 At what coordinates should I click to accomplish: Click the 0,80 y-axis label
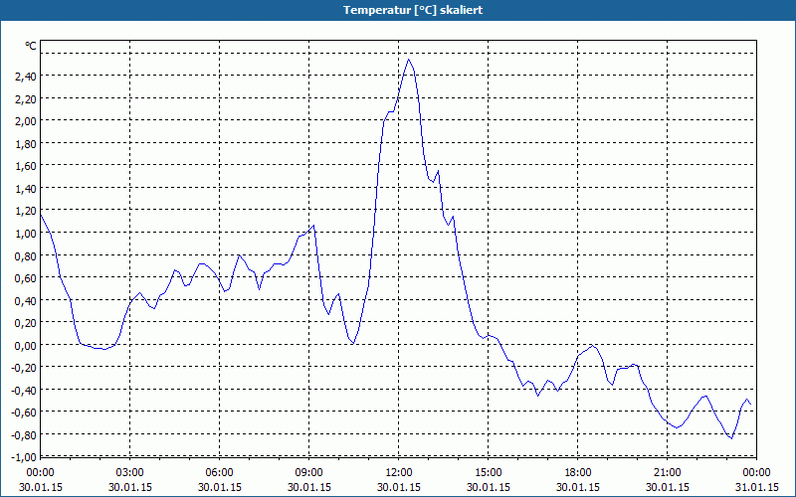[x=26, y=255]
